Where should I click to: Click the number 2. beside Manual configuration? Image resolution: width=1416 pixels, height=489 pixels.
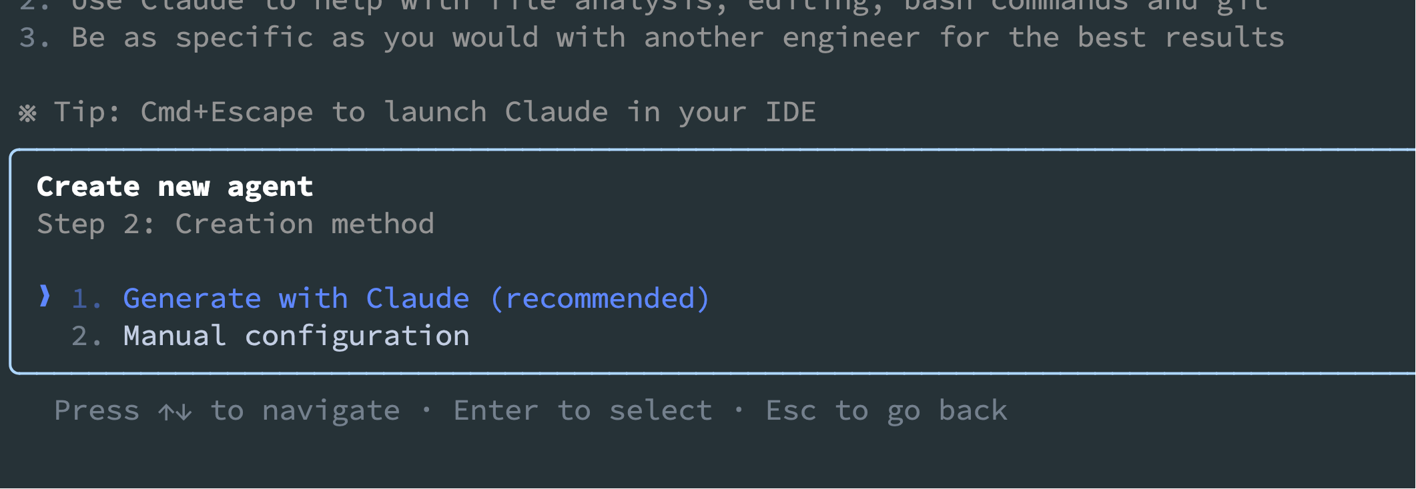pos(87,336)
